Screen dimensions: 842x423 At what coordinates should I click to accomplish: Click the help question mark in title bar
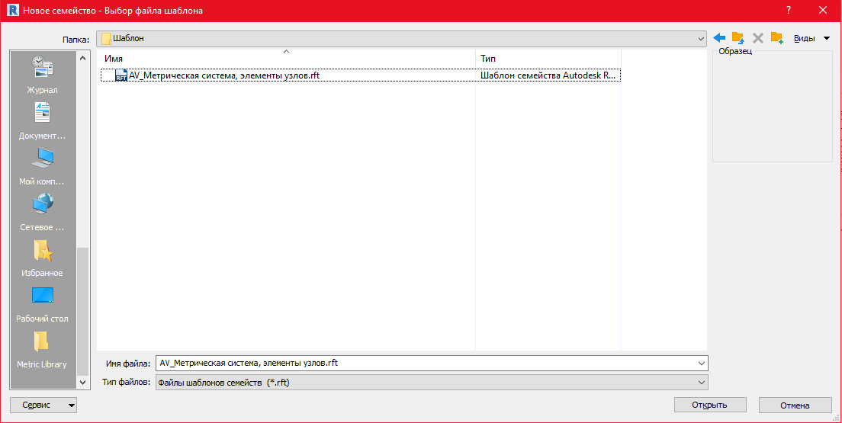[789, 10]
